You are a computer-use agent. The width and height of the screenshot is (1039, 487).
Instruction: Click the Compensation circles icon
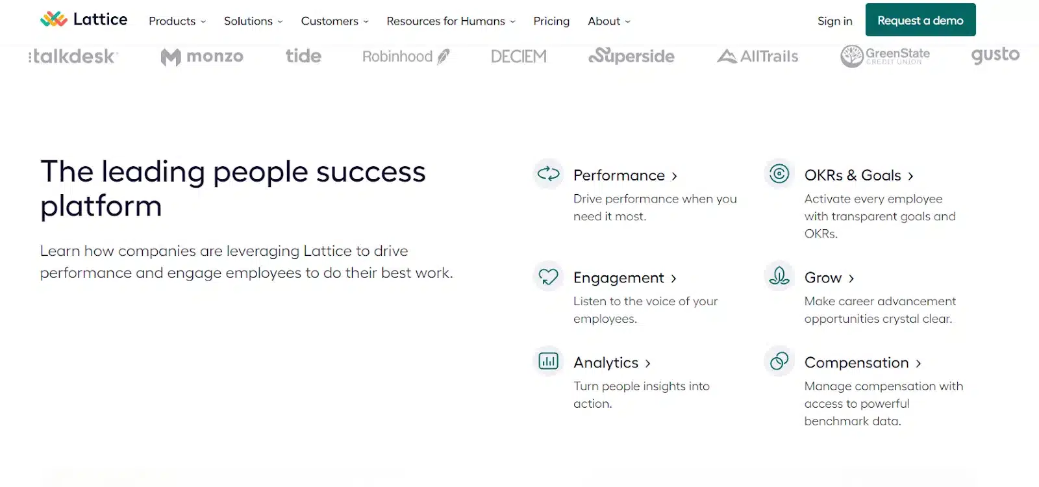tap(779, 361)
